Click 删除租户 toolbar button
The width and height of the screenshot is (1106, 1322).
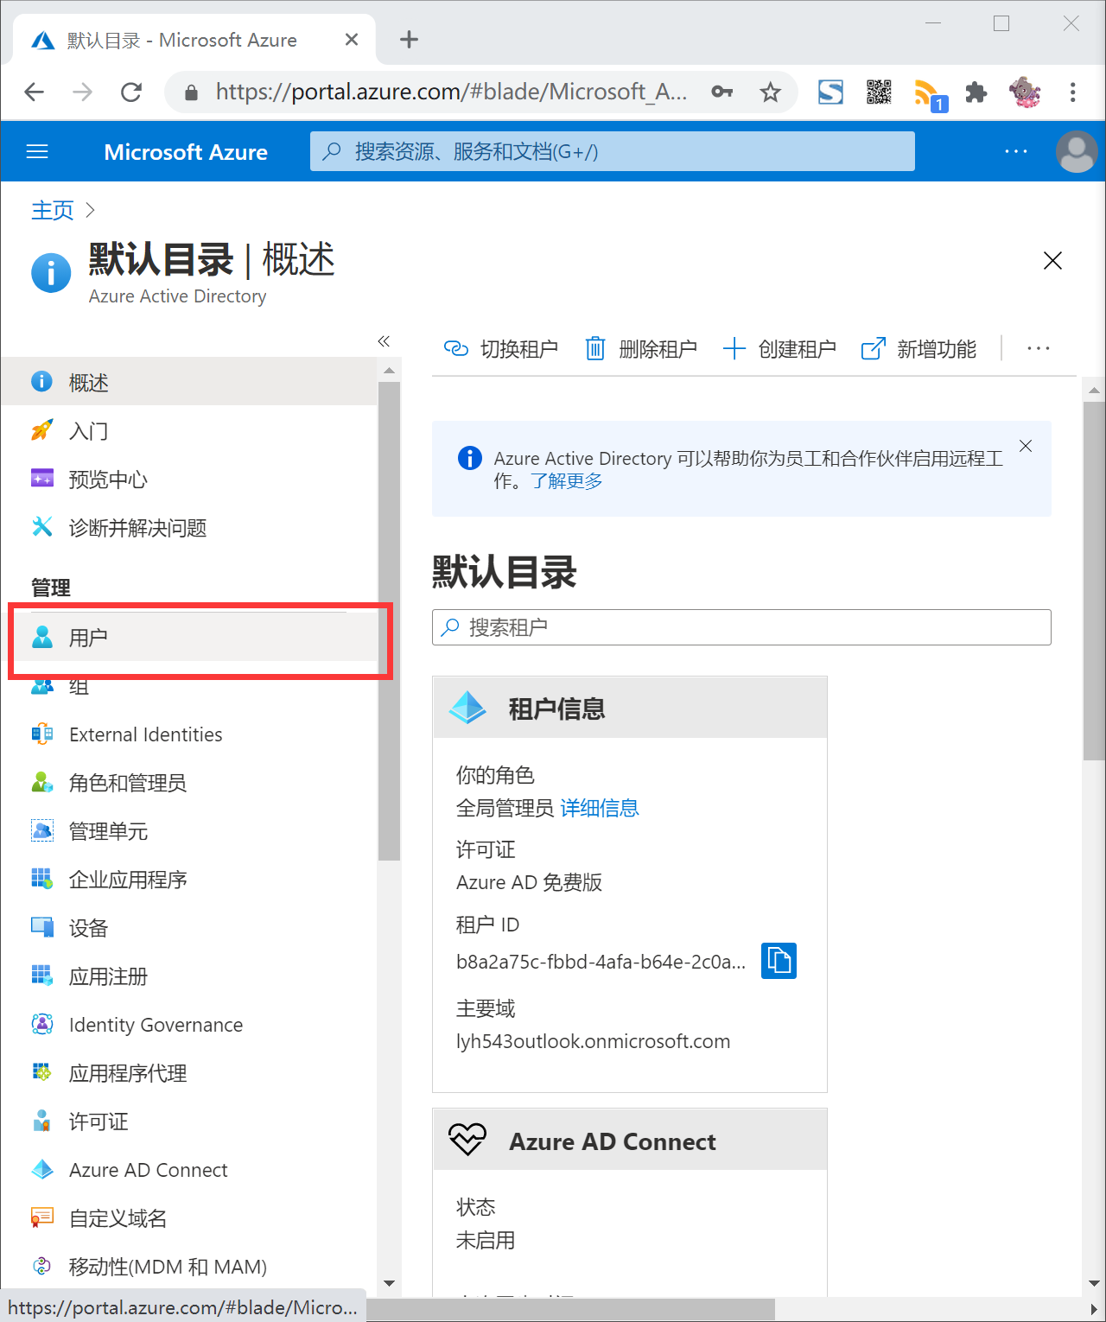tap(641, 349)
